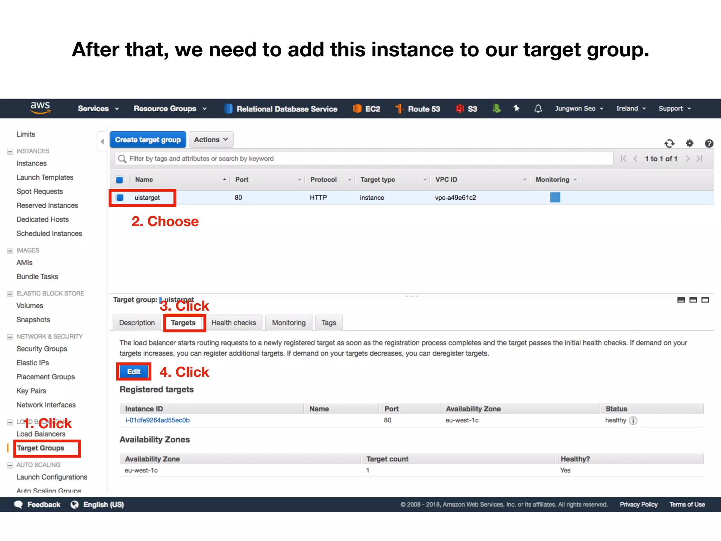The image size is (721, 541).
Task: Refresh the target group list
Action: (x=669, y=143)
